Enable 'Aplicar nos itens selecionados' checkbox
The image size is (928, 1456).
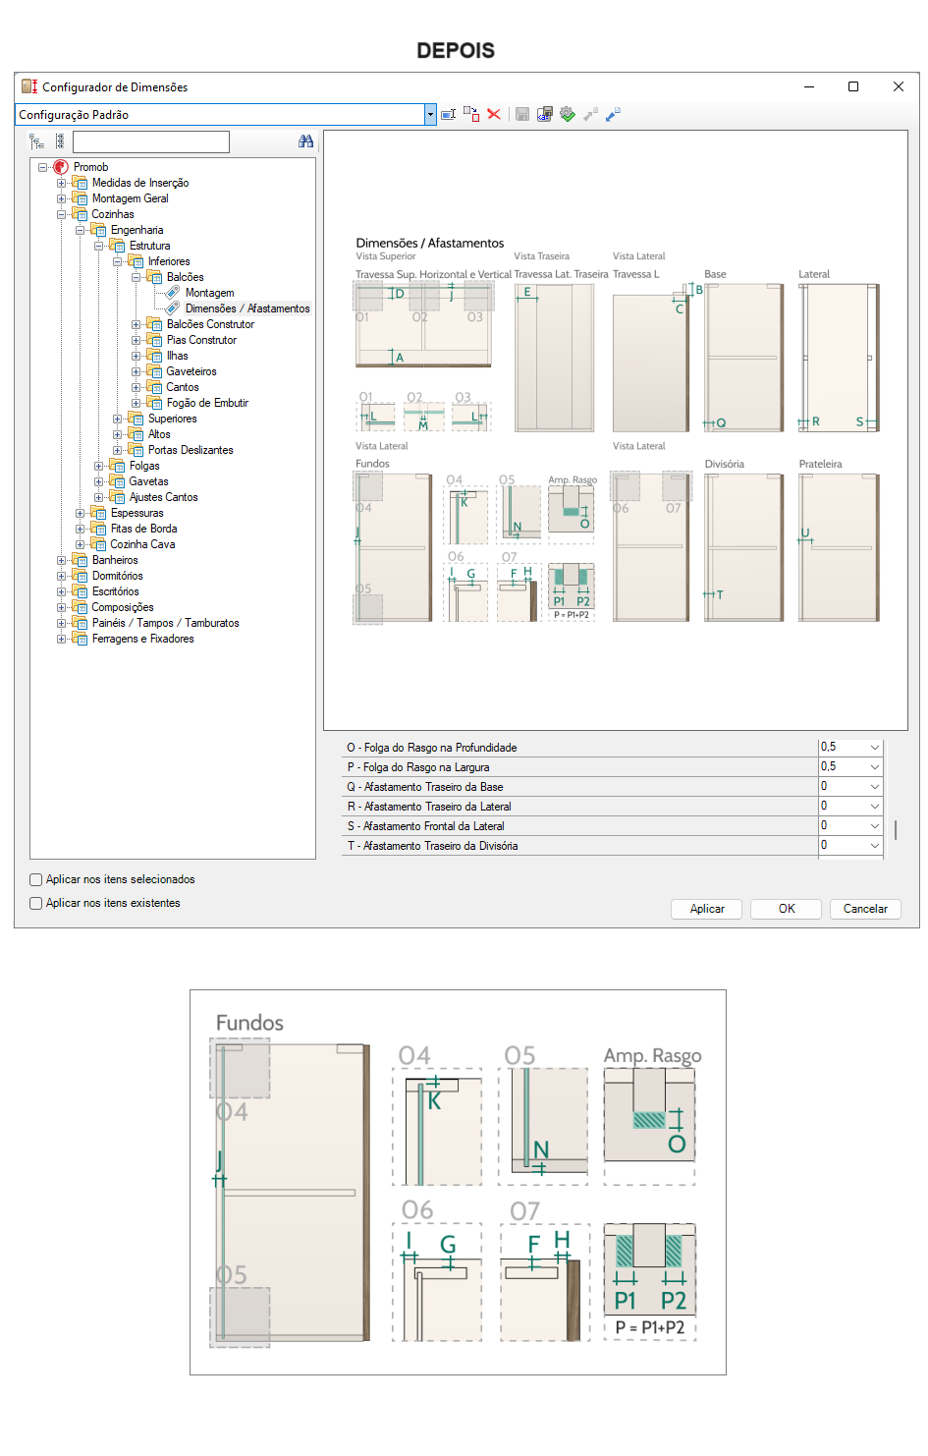point(36,880)
